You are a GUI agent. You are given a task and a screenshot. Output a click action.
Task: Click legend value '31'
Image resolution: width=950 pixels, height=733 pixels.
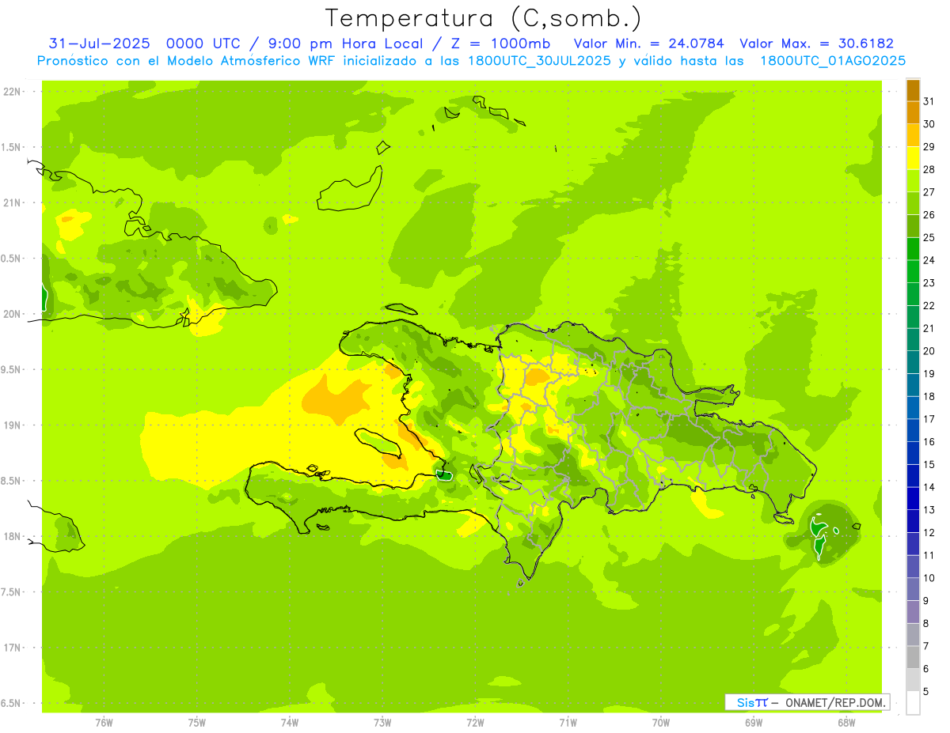929,100
